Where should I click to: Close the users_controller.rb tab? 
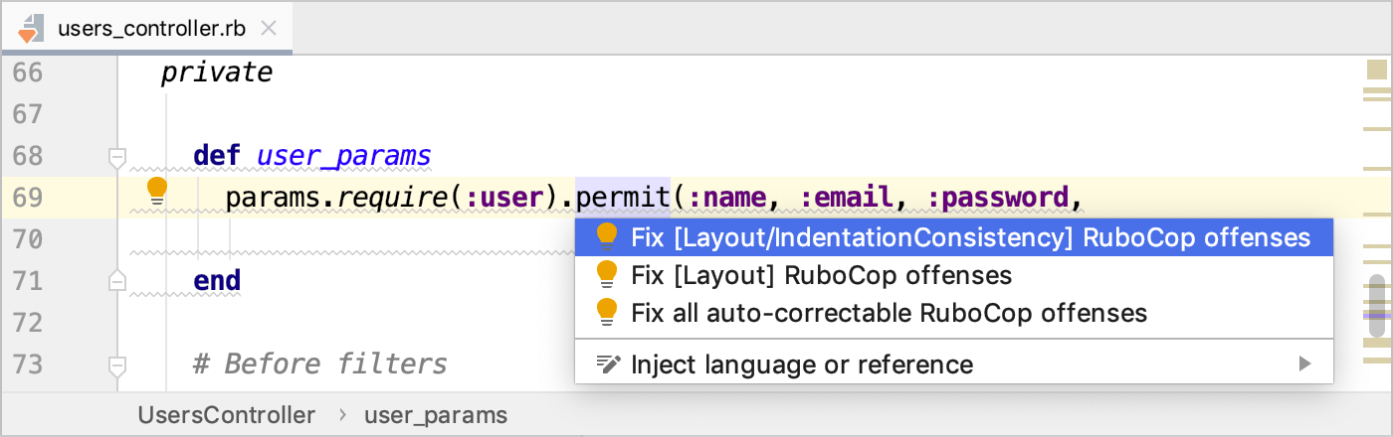point(268,28)
